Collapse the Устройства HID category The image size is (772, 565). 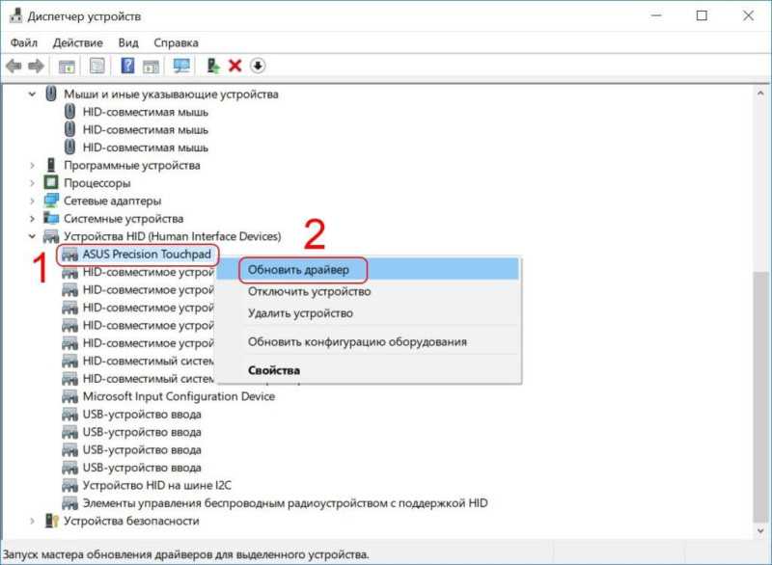[x=32, y=236]
